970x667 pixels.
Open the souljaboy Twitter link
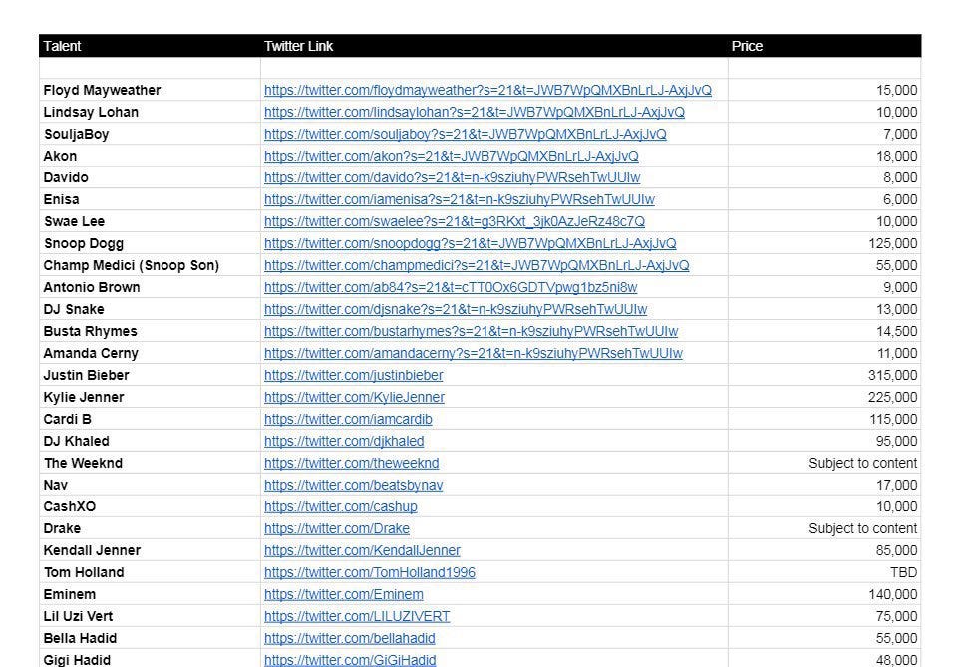[x=466, y=135]
